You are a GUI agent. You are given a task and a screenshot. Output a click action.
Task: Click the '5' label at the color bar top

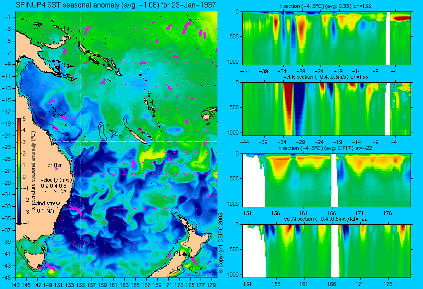(x=24, y=119)
